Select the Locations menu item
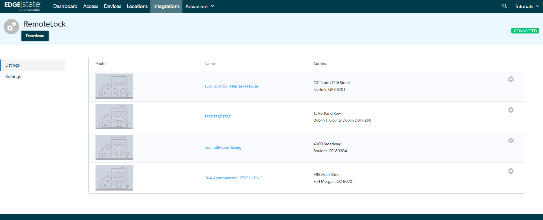543x220 pixels. [x=137, y=6]
